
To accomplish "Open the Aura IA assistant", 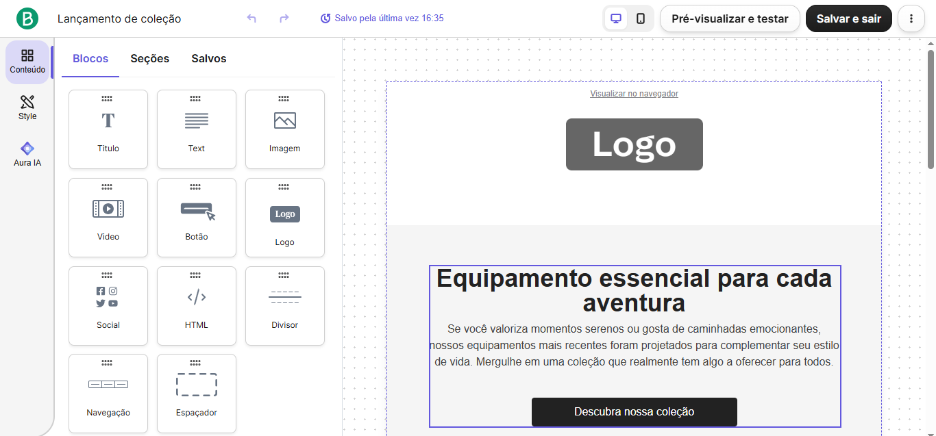I will (x=27, y=153).
